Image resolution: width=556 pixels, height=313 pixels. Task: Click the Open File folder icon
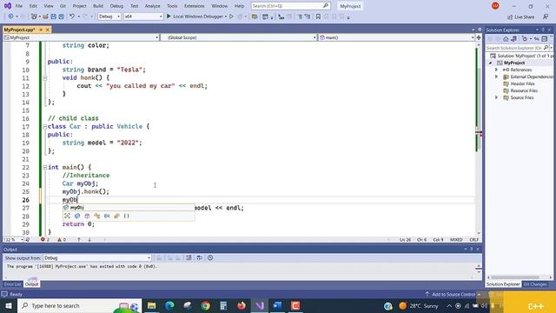(x=45, y=17)
